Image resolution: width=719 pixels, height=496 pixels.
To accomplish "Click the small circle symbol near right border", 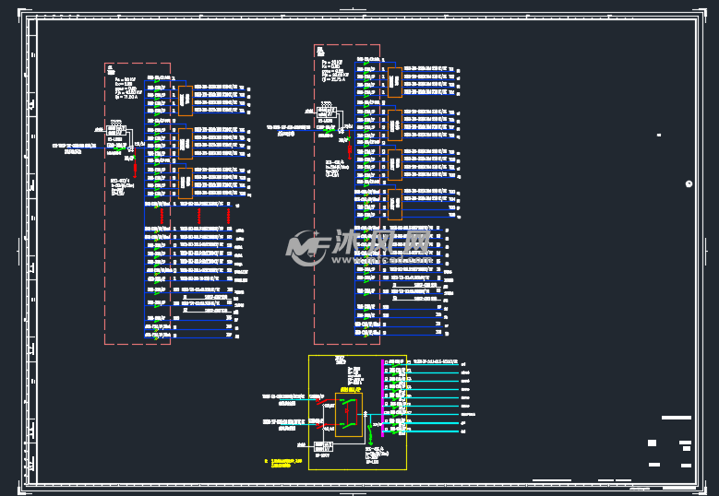I will pos(689,184).
